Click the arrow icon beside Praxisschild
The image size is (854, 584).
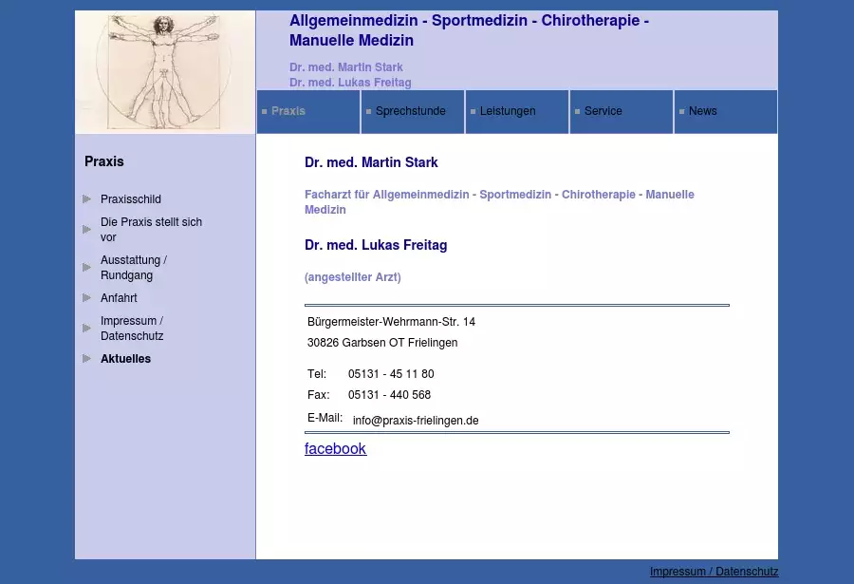[87, 199]
